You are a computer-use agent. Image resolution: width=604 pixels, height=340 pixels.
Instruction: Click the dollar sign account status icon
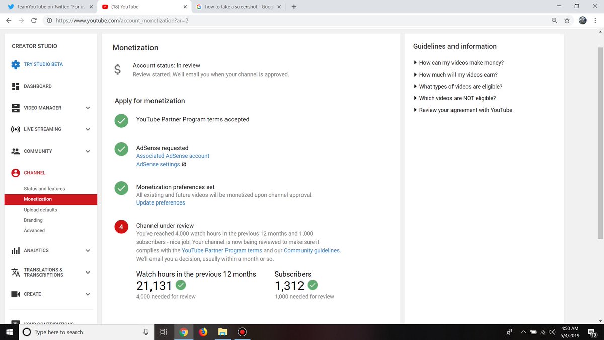117,70
